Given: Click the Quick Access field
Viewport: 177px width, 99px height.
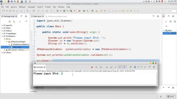Looking at the screenshot, I should click(x=168, y=11).
